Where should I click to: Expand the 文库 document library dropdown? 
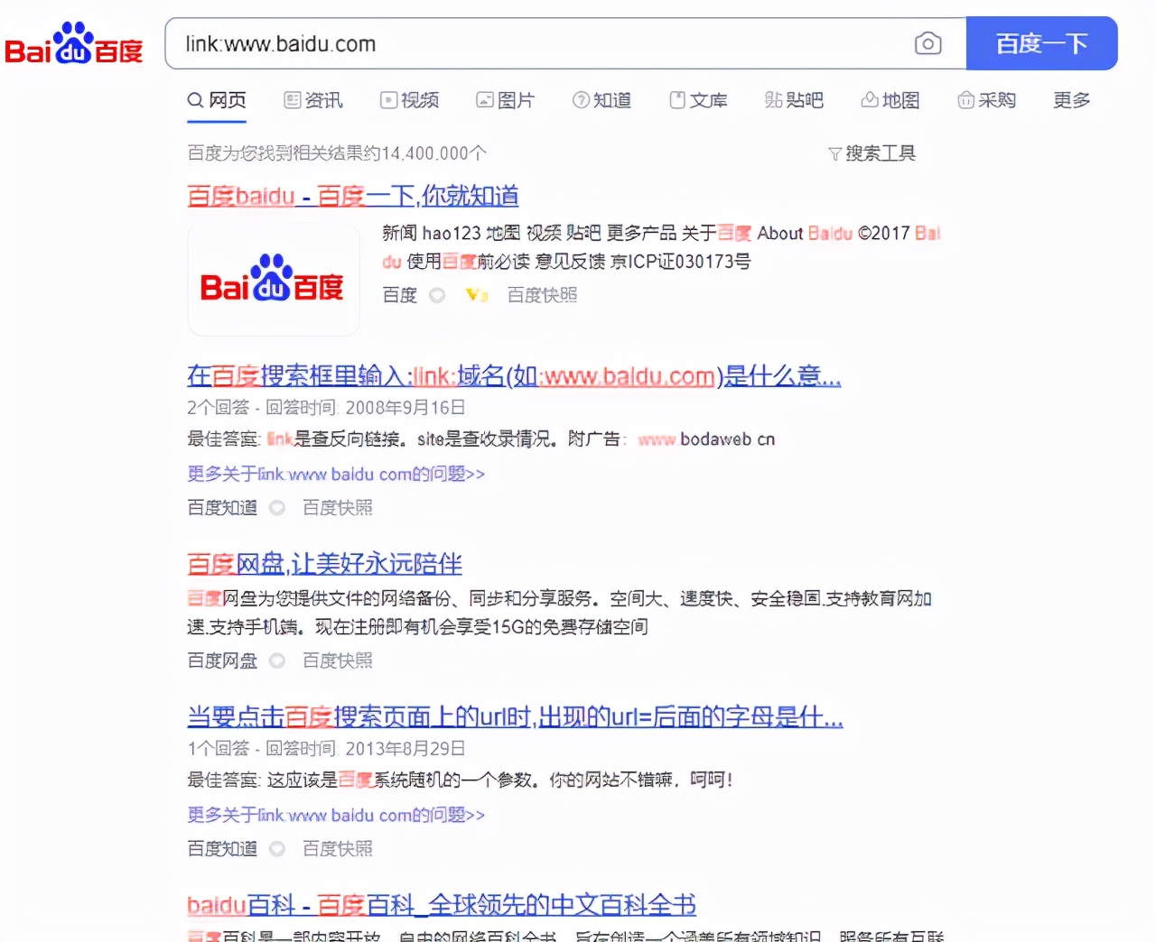click(x=700, y=100)
